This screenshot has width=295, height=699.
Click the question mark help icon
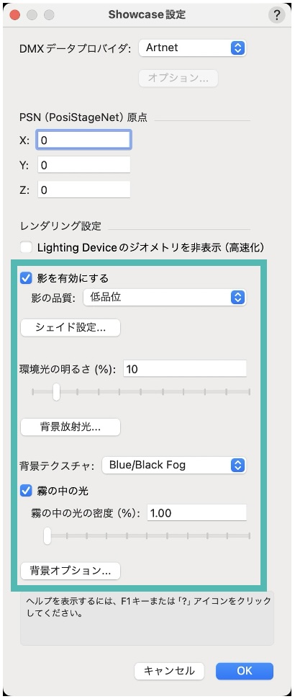(x=276, y=14)
